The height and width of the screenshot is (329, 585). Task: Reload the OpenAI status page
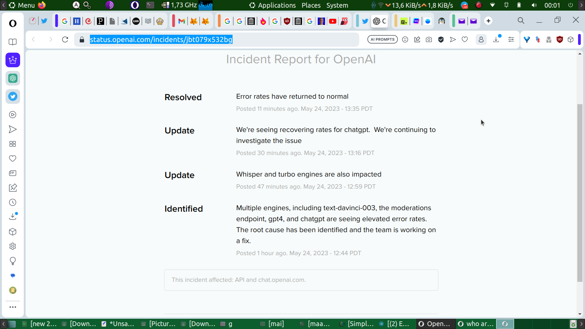(65, 39)
